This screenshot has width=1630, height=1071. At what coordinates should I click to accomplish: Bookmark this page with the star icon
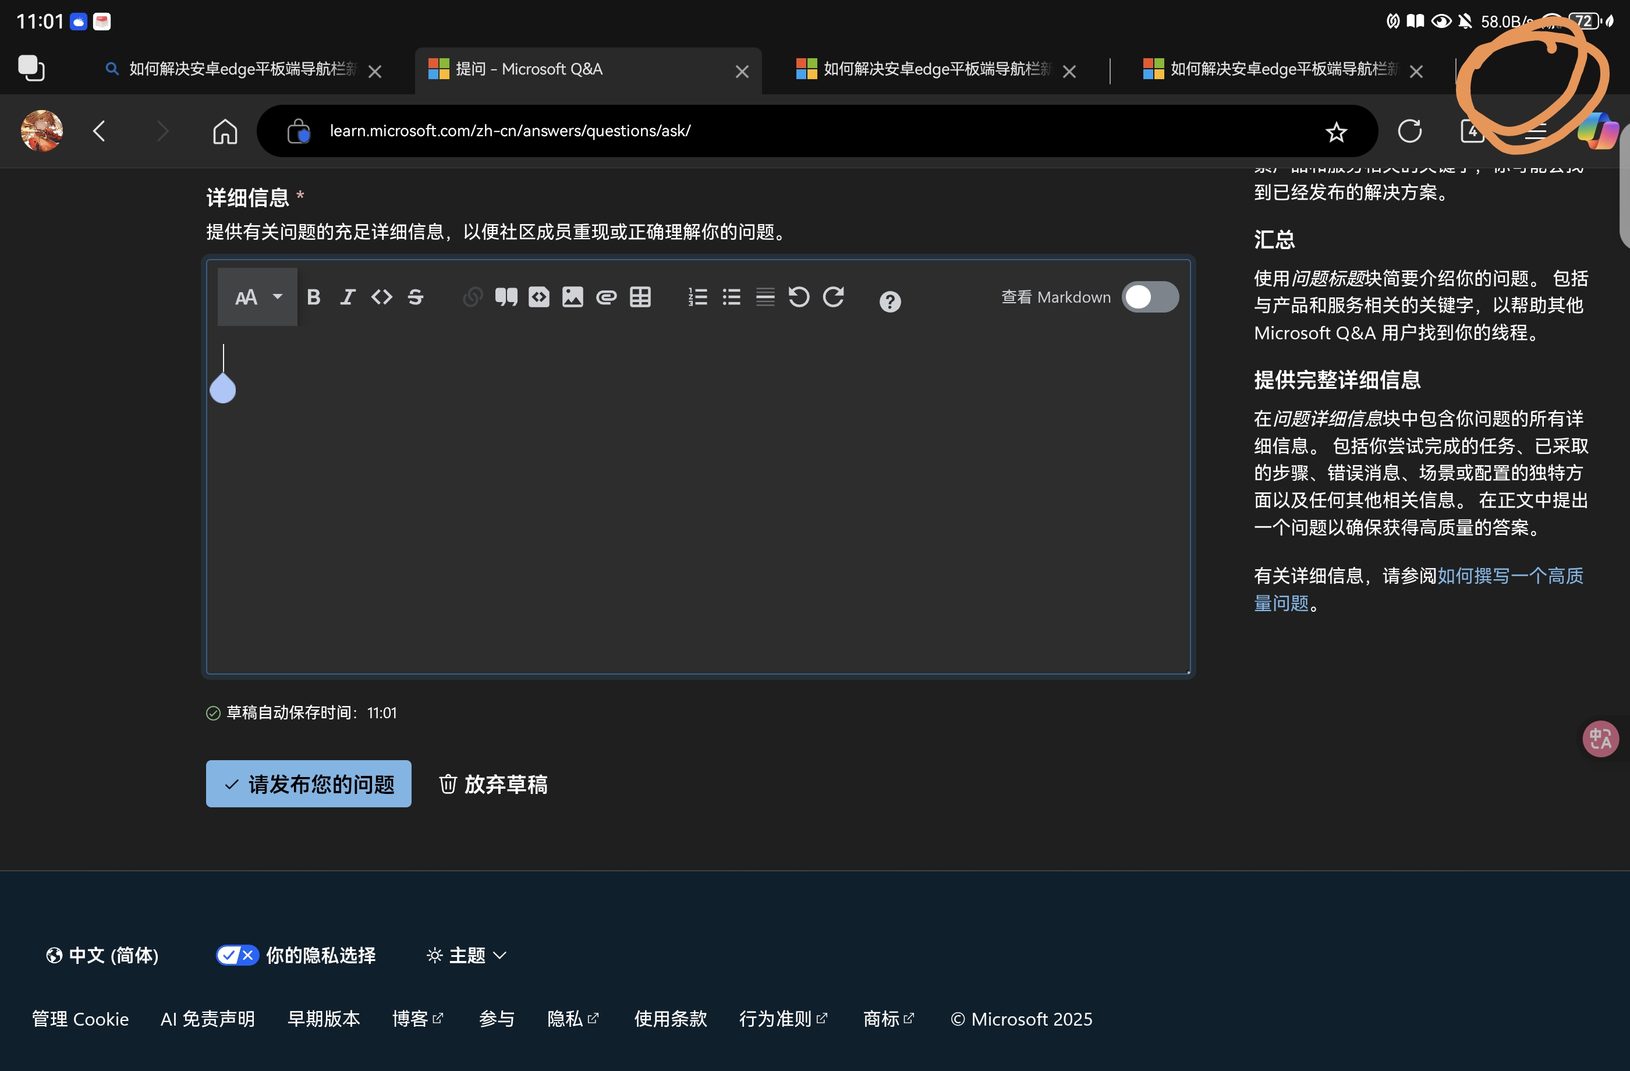[x=1336, y=131]
